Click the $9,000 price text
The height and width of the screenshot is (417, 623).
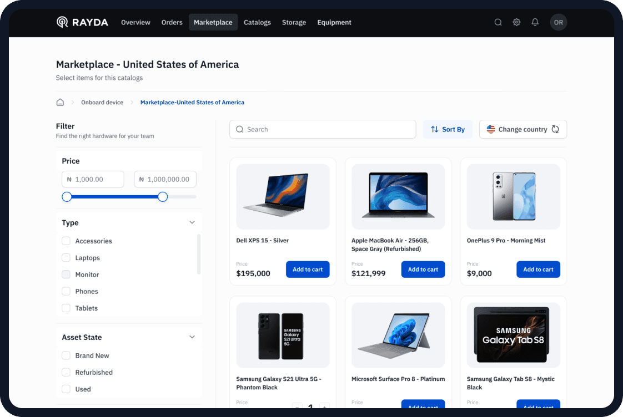(479, 273)
